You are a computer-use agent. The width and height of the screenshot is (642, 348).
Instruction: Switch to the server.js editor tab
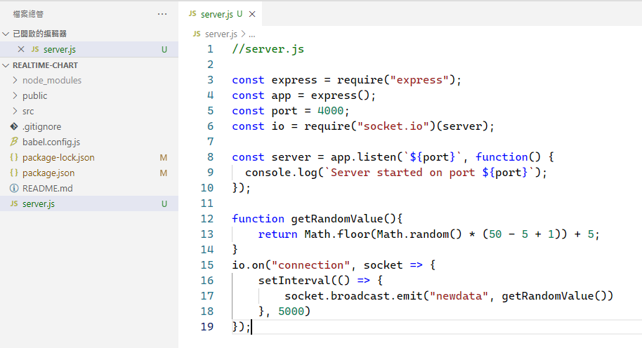pos(216,14)
